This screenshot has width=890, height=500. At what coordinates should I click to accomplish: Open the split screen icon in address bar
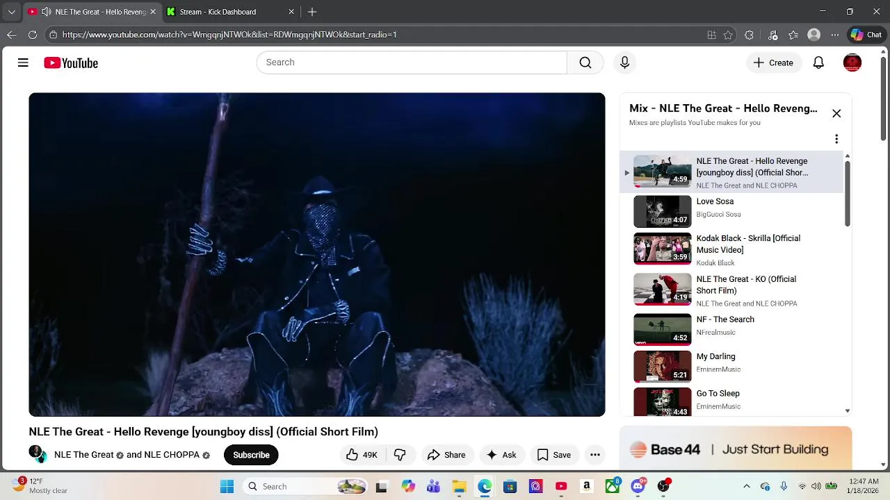(711, 35)
